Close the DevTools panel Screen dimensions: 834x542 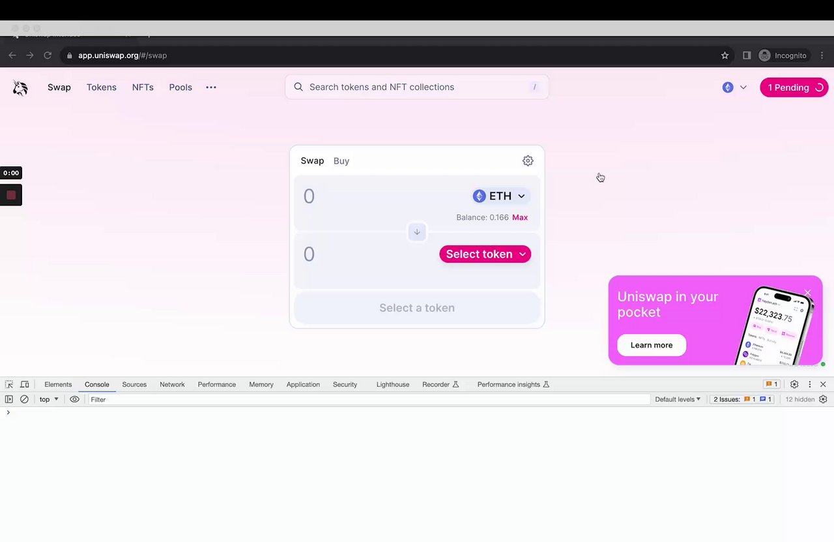[x=823, y=384]
